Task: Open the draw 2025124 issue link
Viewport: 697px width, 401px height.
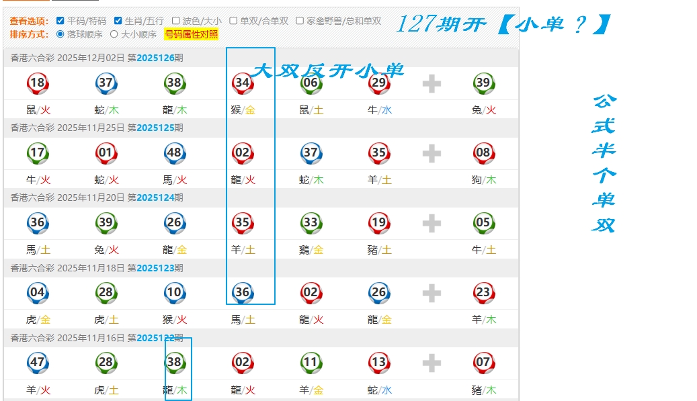Action: pos(155,197)
